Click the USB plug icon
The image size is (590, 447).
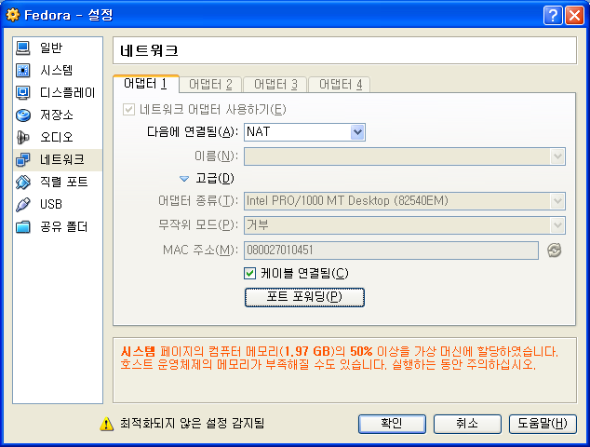[x=22, y=204]
